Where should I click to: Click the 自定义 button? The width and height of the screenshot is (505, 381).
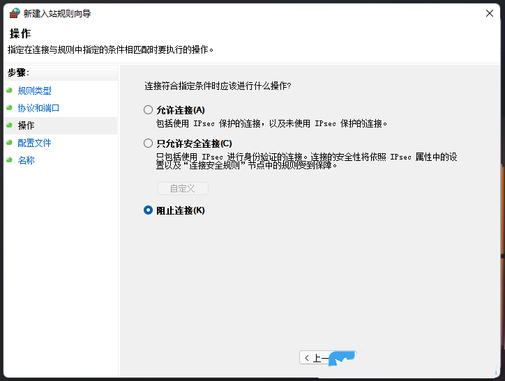pos(183,188)
